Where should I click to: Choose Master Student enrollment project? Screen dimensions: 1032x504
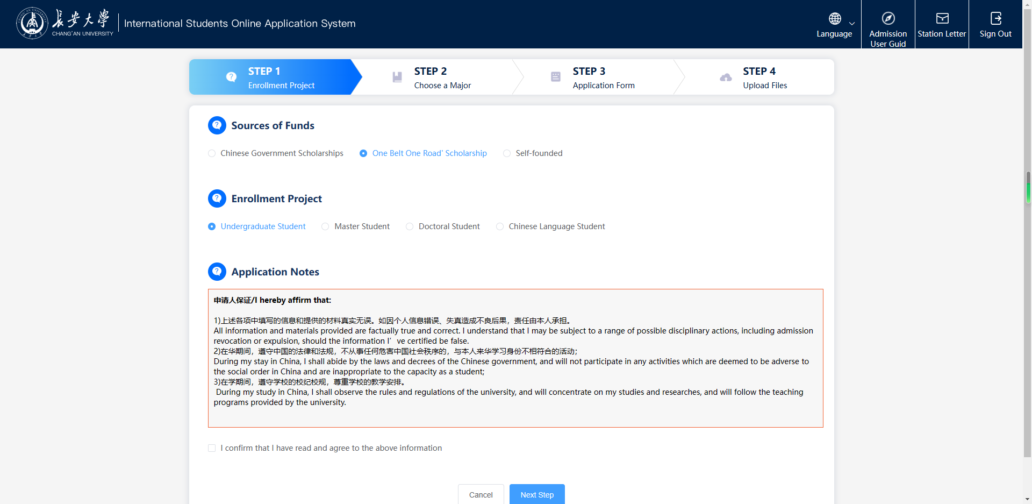click(x=325, y=226)
